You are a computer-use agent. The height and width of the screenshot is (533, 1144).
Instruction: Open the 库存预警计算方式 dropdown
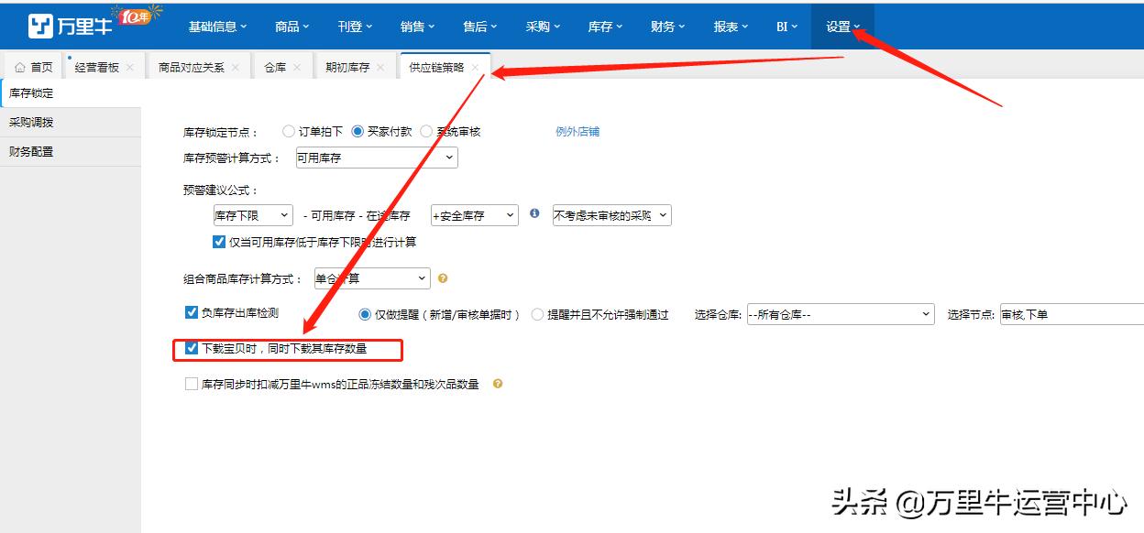point(376,157)
